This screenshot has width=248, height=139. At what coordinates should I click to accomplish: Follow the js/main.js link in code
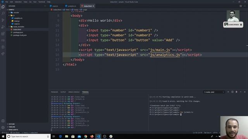pyautogui.click(x=160, y=50)
